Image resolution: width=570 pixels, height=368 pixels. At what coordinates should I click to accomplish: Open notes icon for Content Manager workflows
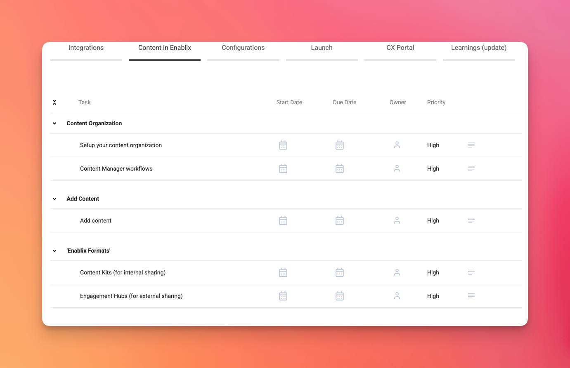471,169
